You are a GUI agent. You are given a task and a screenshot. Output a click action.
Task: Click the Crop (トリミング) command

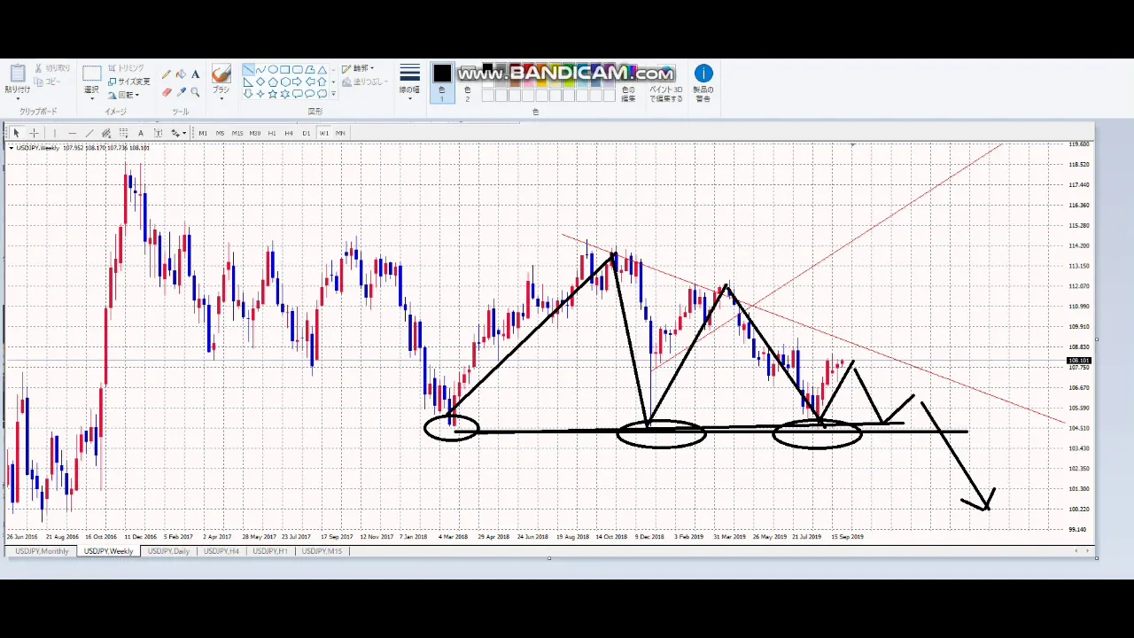click(126, 67)
